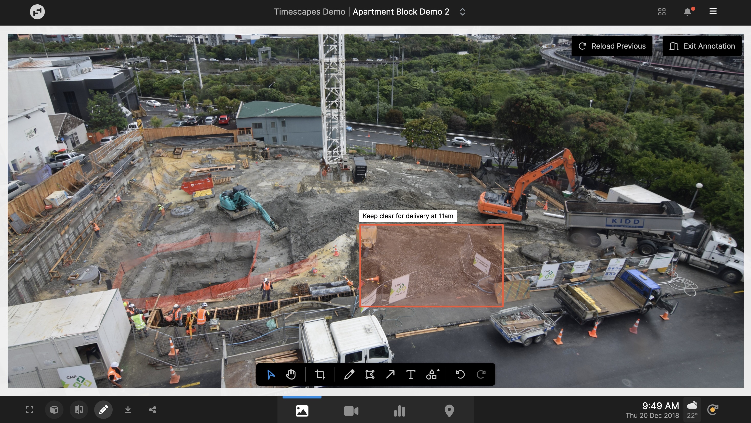The width and height of the screenshot is (751, 423).
Task: Select the pointer selection tool
Action: [x=271, y=374]
